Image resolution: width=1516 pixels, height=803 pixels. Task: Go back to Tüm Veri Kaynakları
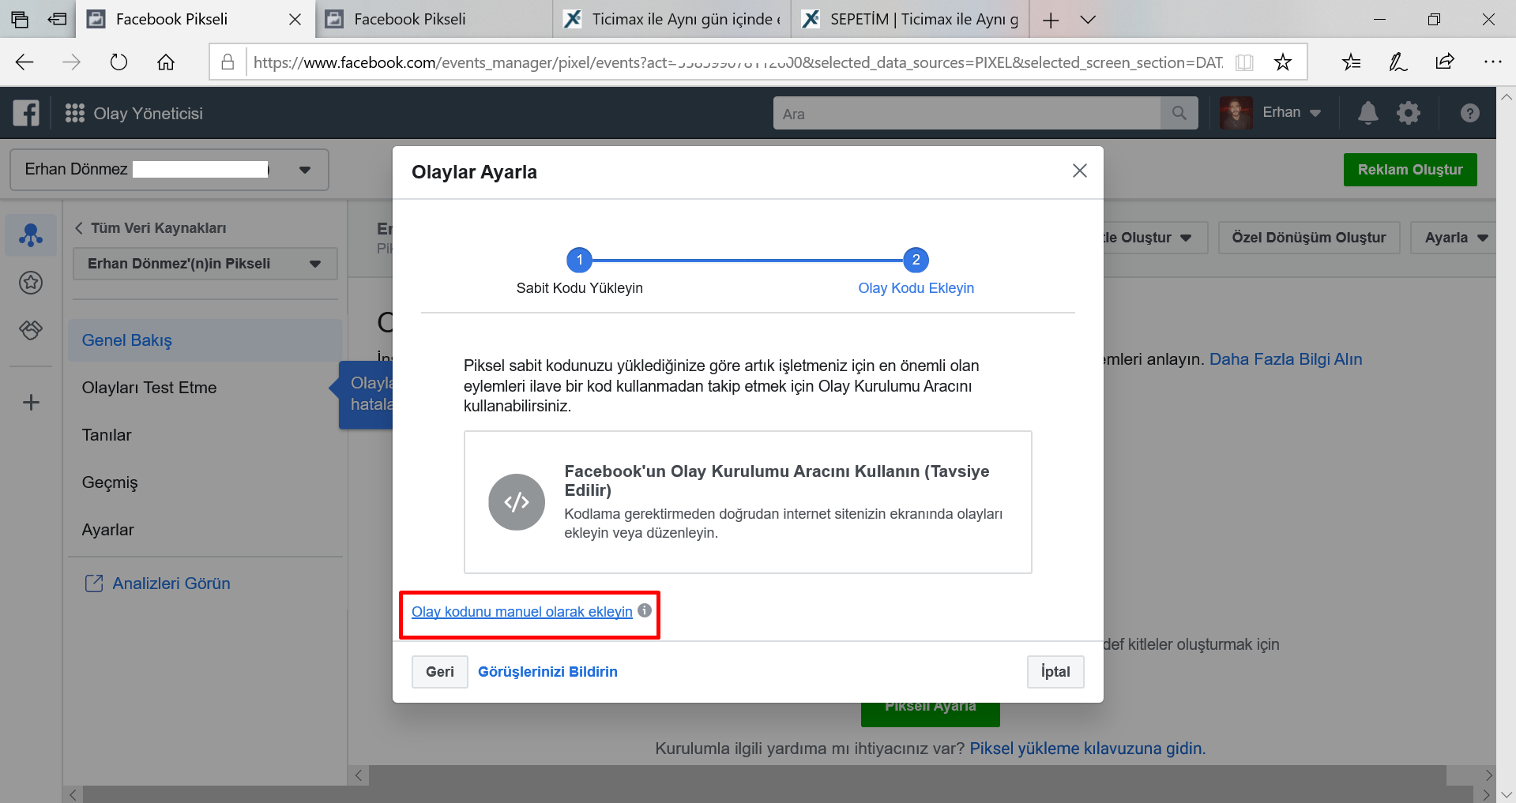[x=151, y=228]
